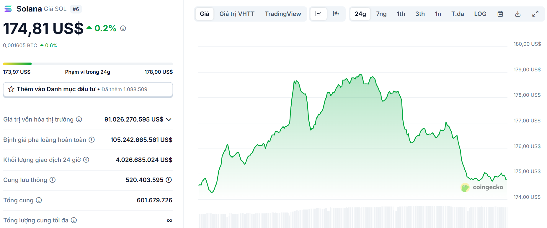Click the 180,00 US$ axis label
Image resolution: width=547 pixels, height=228 pixels.
(527, 44)
